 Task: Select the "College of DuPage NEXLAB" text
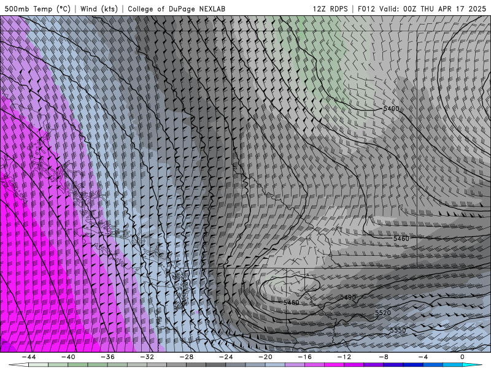tap(176, 9)
